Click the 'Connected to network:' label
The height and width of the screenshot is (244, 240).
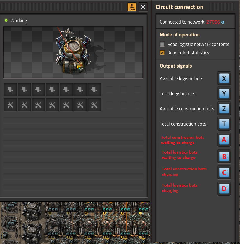pyautogui.click(x=182, y=22)
